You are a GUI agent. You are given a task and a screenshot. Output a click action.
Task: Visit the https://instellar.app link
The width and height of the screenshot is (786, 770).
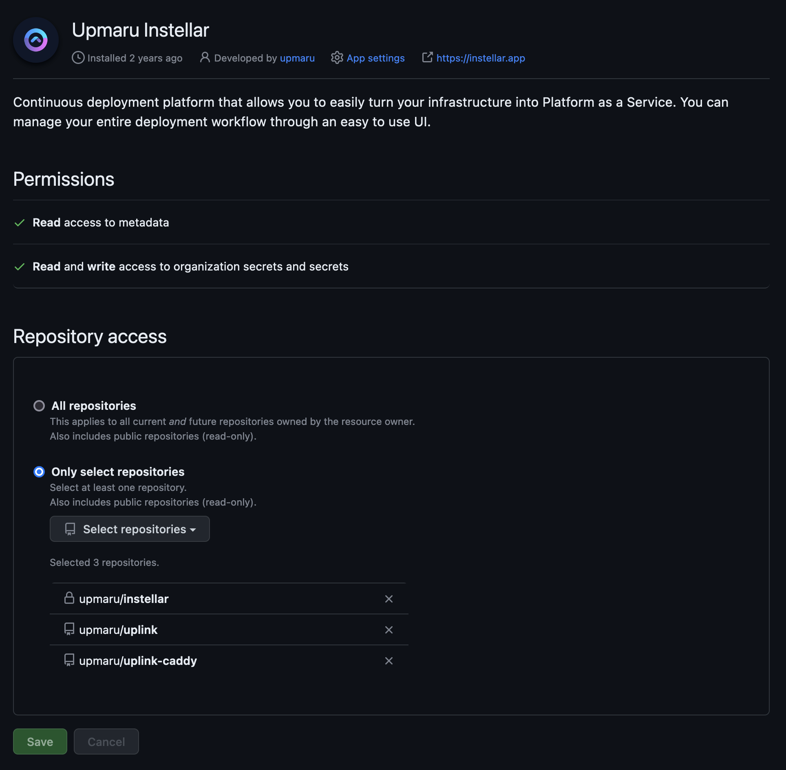click(480, 58)
